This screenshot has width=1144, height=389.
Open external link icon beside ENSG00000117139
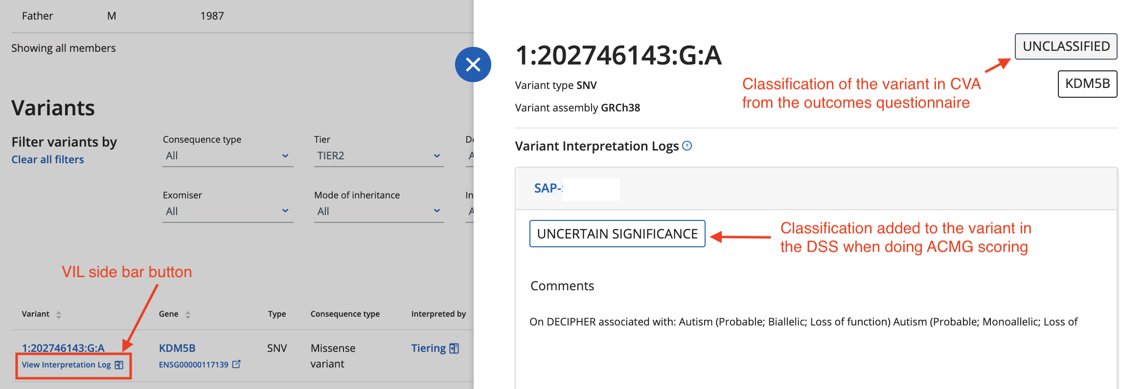pos(236,364)
